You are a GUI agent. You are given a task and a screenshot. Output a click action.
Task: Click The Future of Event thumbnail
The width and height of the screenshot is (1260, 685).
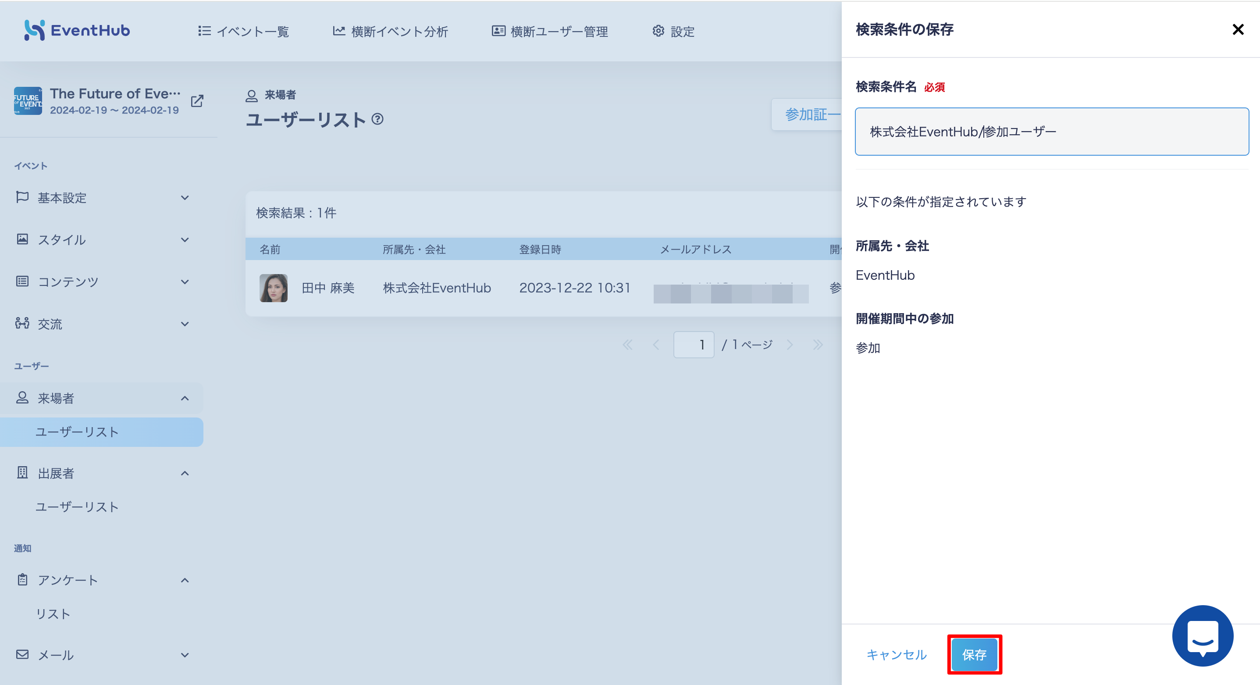click(28, 101)
